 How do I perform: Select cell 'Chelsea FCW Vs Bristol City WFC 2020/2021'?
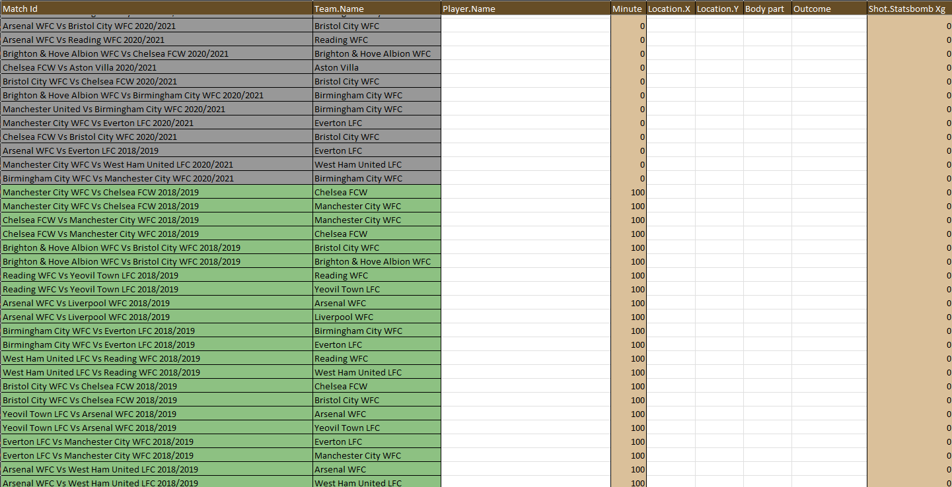(157, 137)
